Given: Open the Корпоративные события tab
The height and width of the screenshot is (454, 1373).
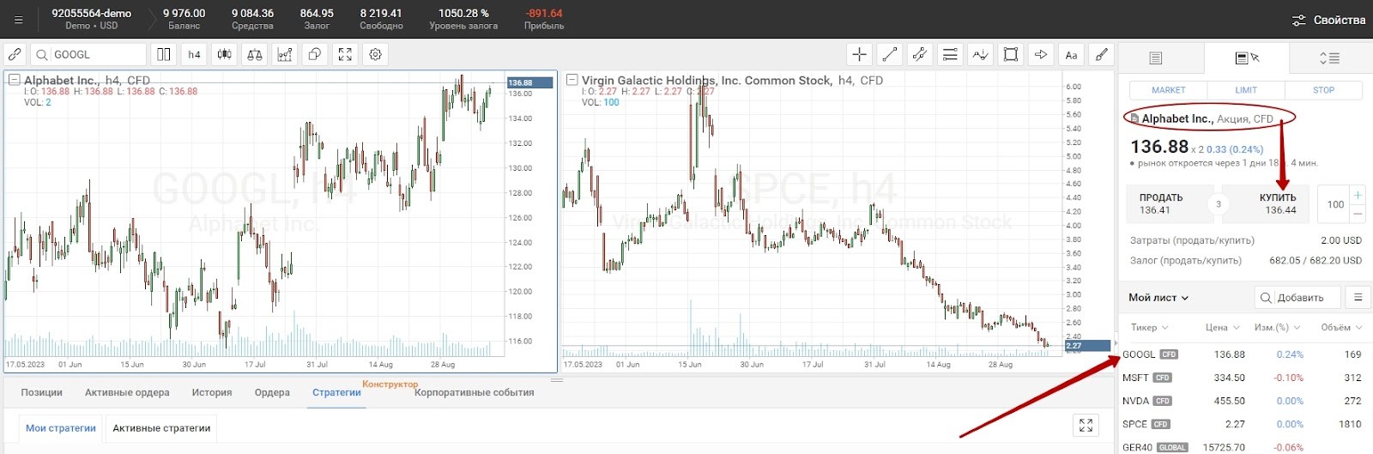Looking at the screenshot, I should [475, 392].
